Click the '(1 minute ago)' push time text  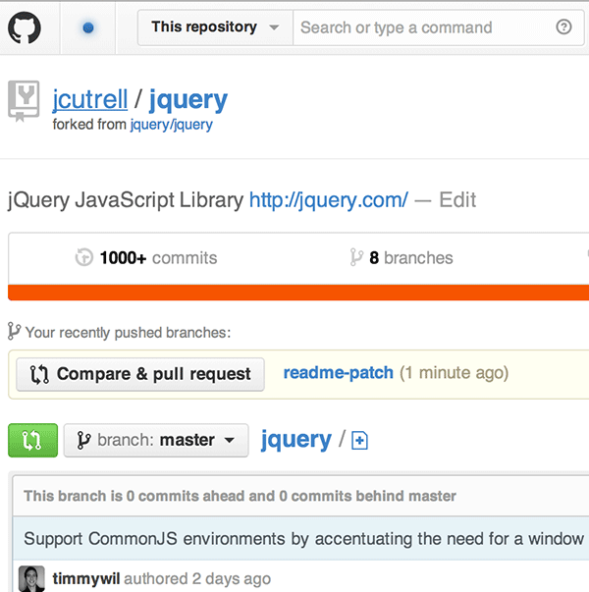click(x=455, y=373)
